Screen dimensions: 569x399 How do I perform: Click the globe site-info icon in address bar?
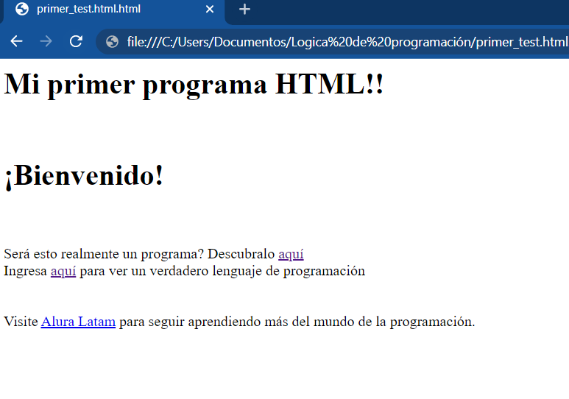click(x=112, y=42)
